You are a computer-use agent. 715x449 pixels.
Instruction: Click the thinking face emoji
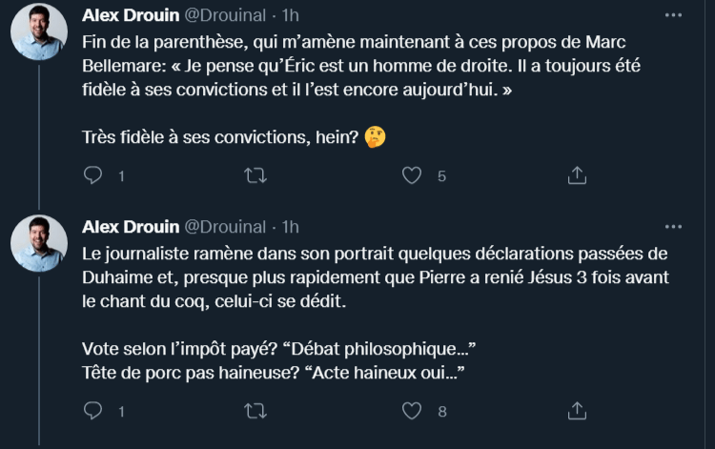pyautogui.click(x=376, y=138)
